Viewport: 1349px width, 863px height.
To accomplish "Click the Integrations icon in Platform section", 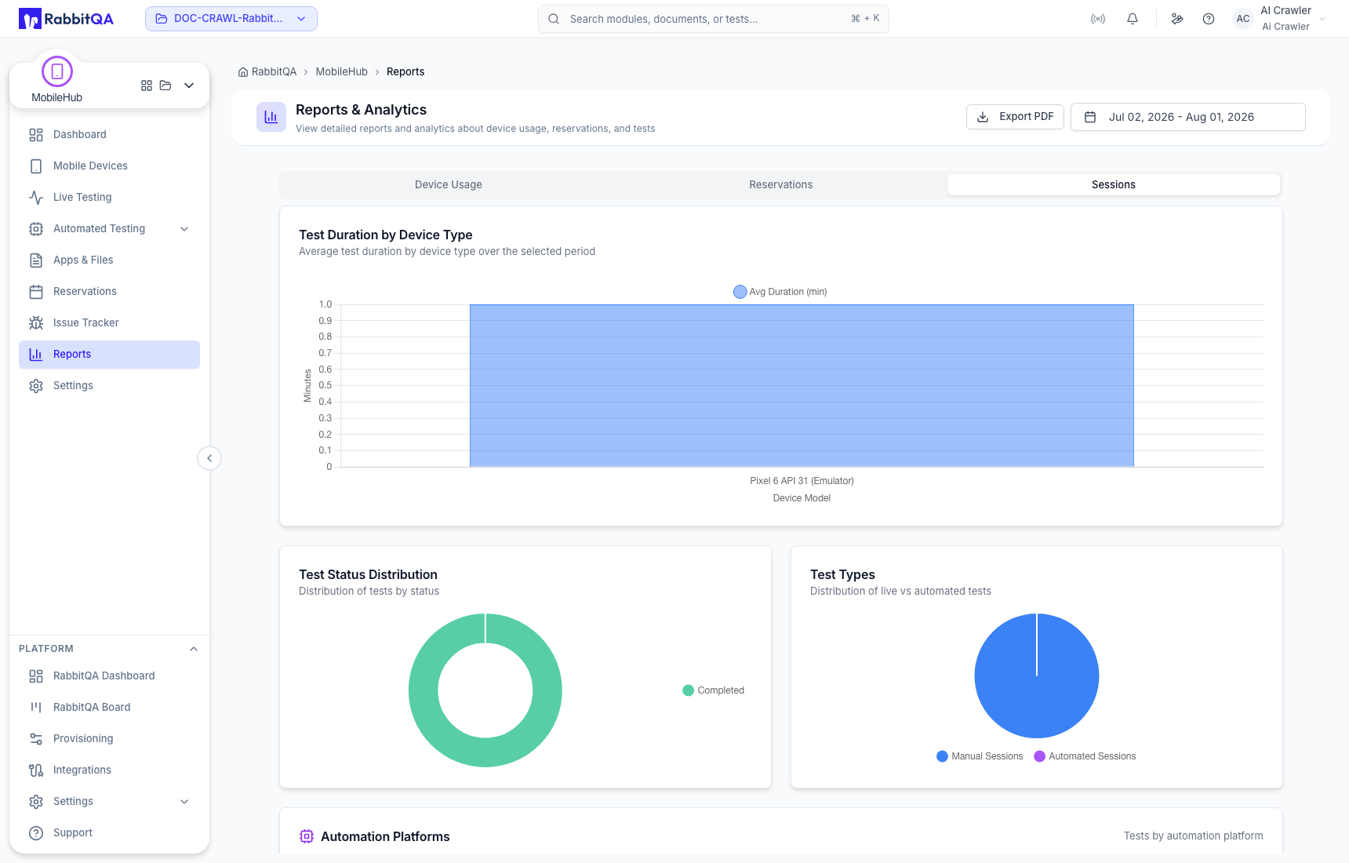I will pos(36,770).
